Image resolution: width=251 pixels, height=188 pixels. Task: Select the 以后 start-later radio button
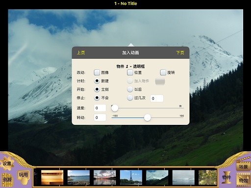point(130,89)
